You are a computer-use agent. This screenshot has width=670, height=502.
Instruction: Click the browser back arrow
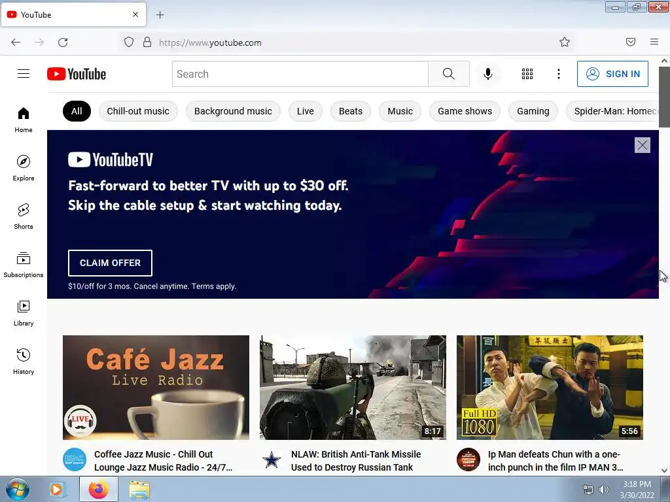pos(16,42)
